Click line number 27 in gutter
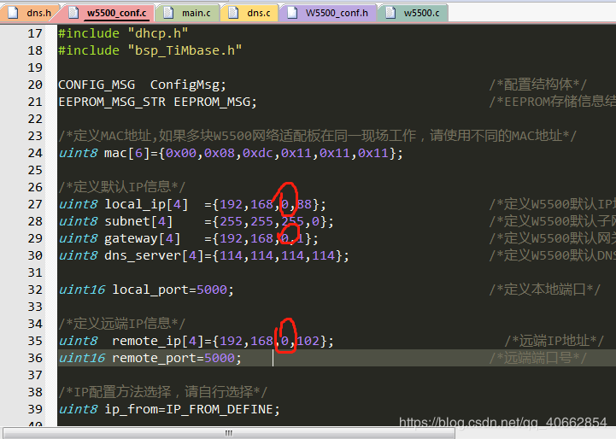This screenshot has height=439, width=616. point(35,204)
